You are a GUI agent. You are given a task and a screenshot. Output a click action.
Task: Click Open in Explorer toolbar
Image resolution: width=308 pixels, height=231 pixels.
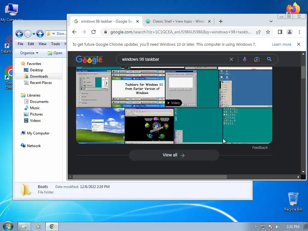55,53
